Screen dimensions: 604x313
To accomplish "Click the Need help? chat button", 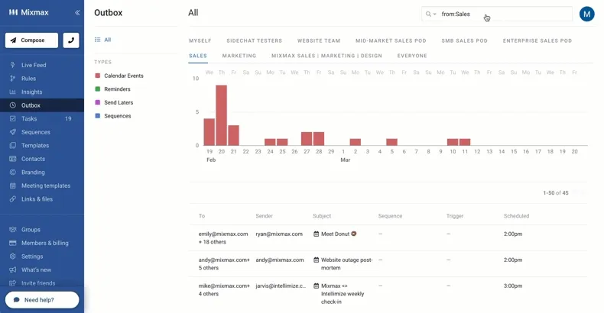I will [42, 299].
